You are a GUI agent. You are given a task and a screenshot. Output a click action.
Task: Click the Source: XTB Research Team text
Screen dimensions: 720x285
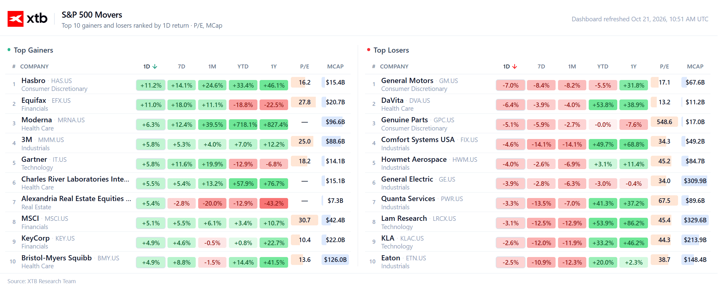pyautogui.click(x=42, y=281)
